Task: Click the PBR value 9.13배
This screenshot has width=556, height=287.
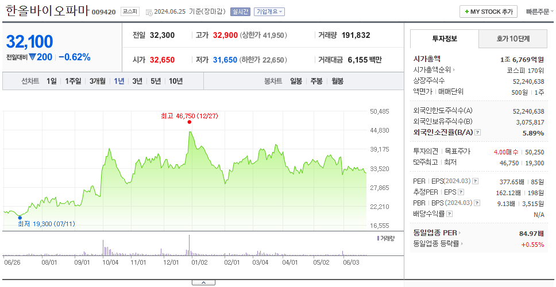Action: pos(507,204)
